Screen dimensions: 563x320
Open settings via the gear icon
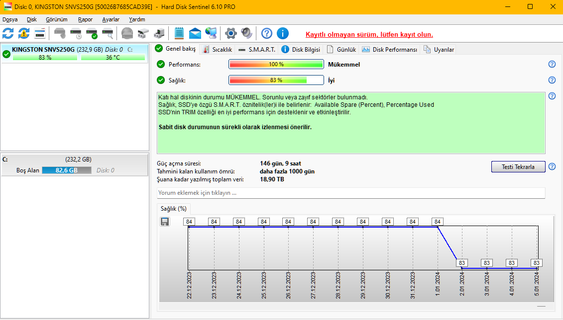coord(230,33)
